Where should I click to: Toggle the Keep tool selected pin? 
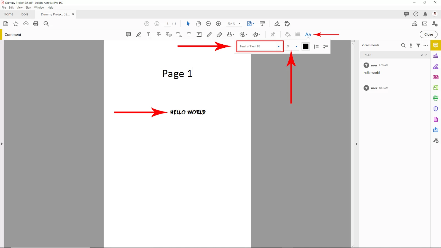pyautogui.click(x=273, y=34)
